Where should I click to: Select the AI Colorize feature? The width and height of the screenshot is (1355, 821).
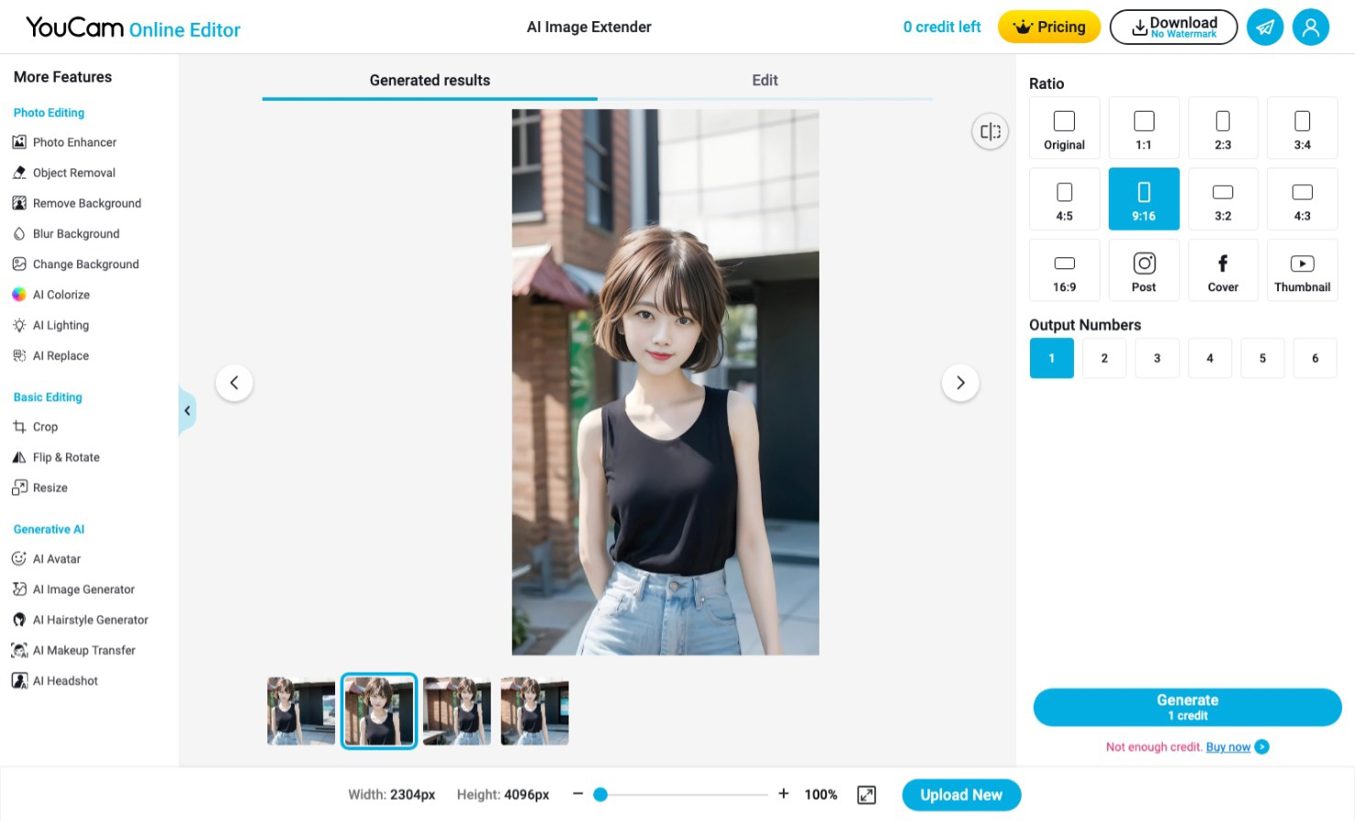pyautogui.click(x=60, y=295)
